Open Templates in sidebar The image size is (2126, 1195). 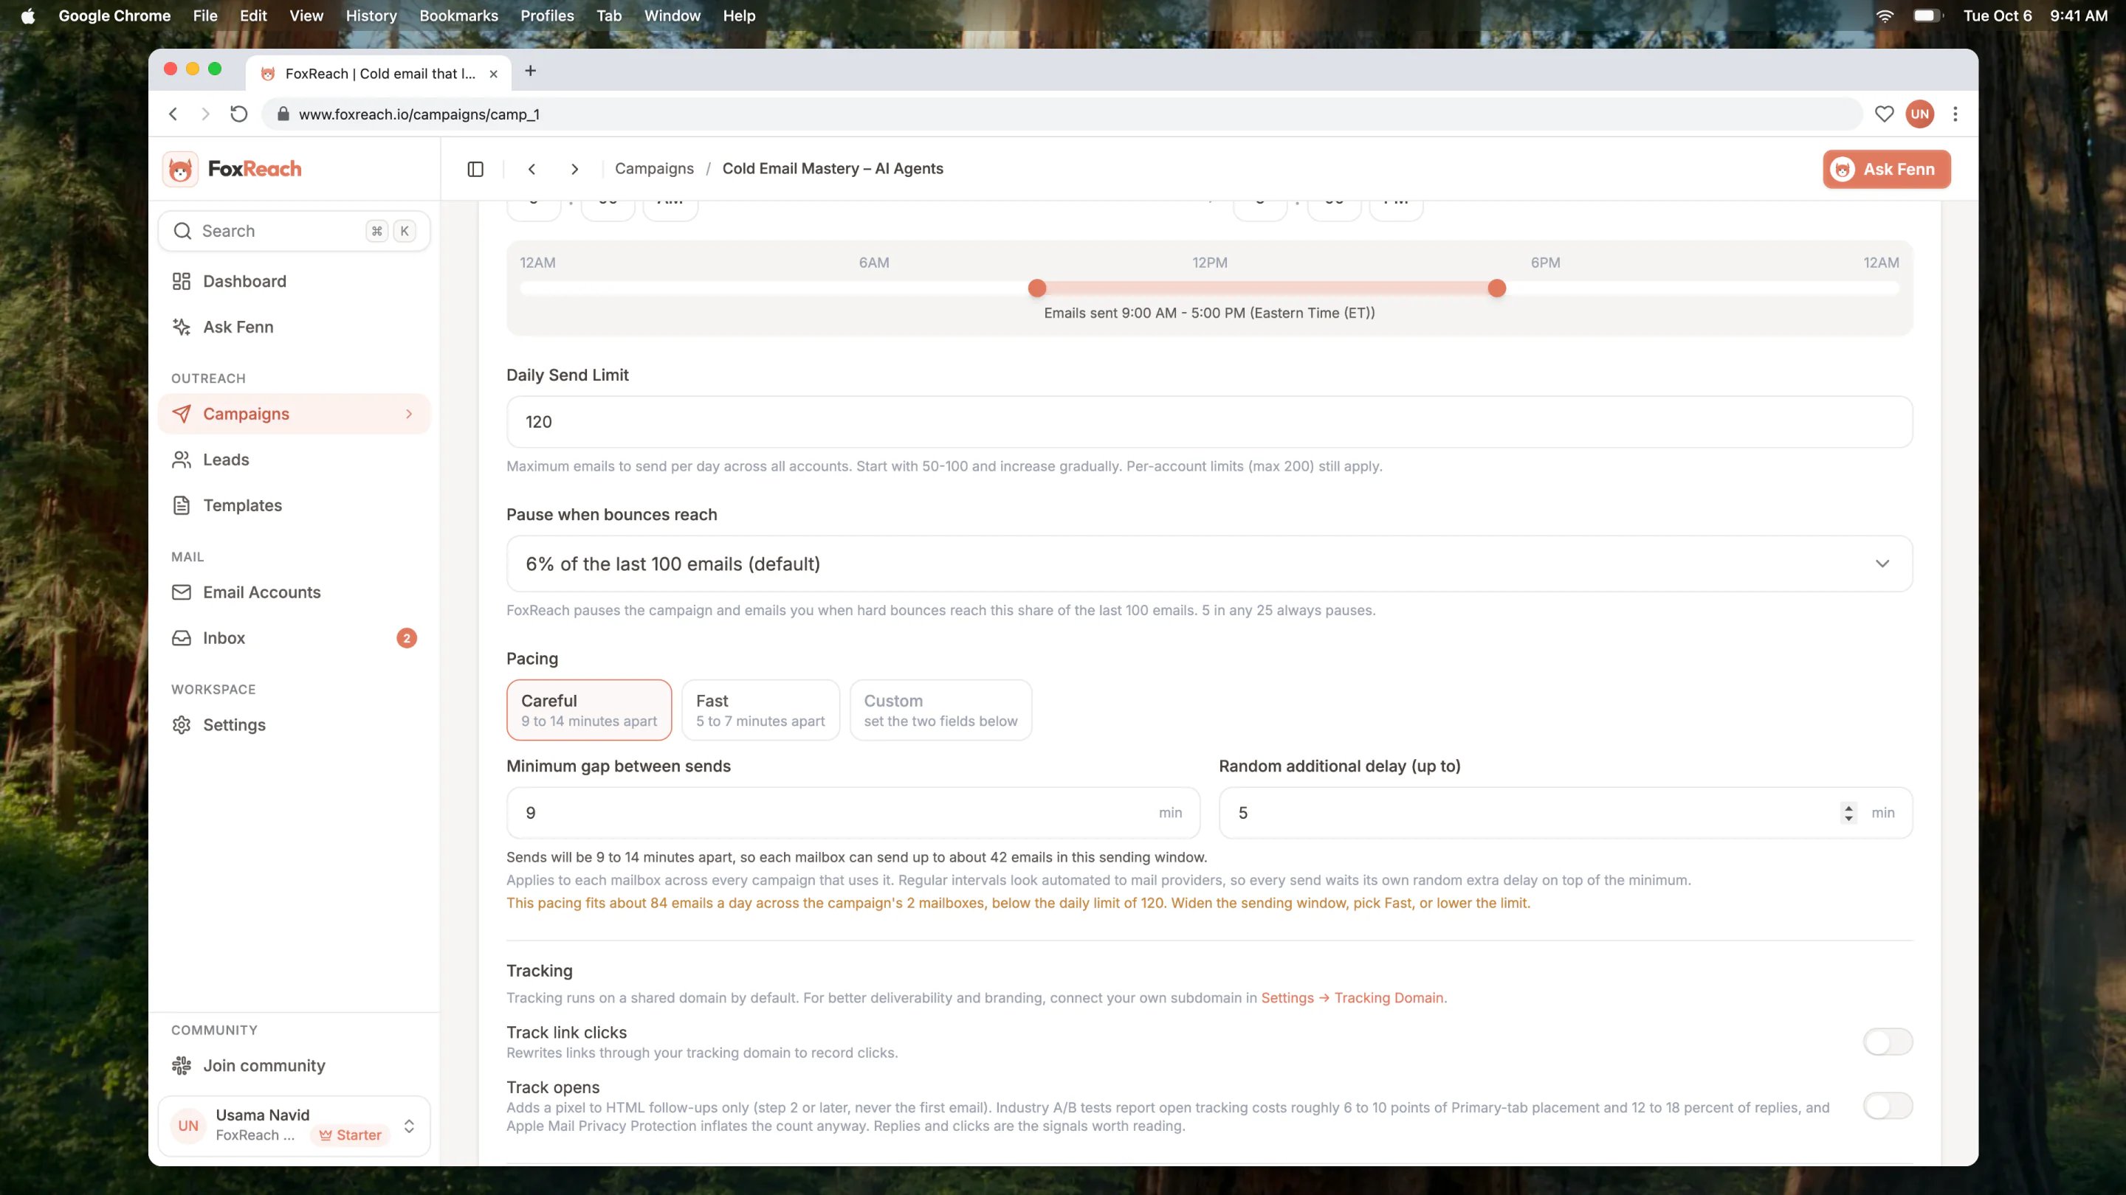[x=294, y=505]
